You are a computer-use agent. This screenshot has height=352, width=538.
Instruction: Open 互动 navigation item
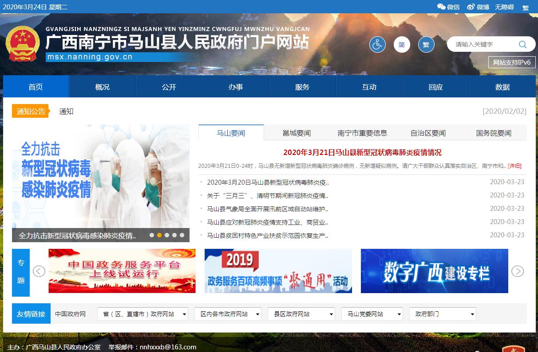369,87
